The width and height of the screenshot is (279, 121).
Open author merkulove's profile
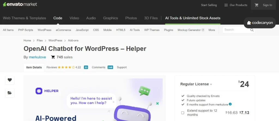(x=37, y=57)
